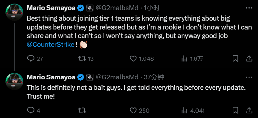Open the more options menu on first tweet
The height and width of the screenshot is (118, 258).
(249, 8)
